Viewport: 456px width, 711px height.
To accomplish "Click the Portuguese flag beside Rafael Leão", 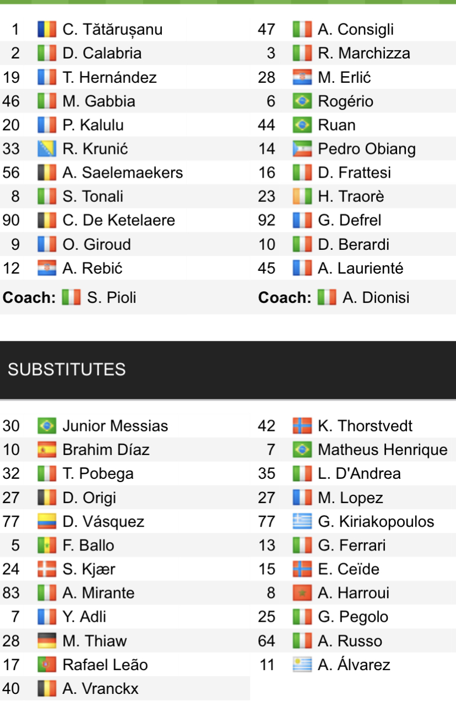I will [47, 665].
